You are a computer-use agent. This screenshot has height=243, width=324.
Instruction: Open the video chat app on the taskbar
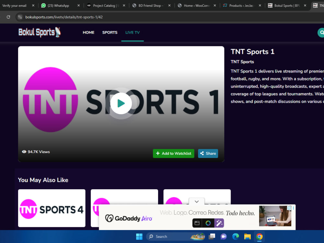click(224, 237)
